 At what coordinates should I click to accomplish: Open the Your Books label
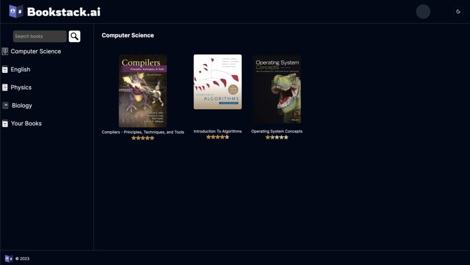click(x=26, y=123)
